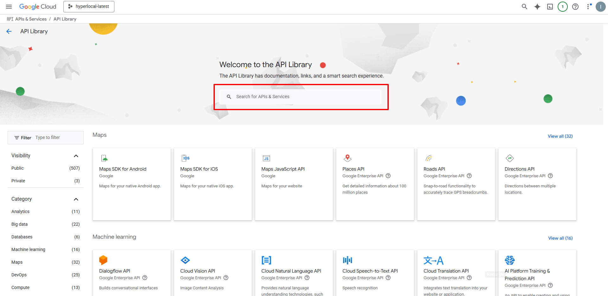The image size is (608, 296).
Task: Filter by Databases category
Action: (46, 237)
